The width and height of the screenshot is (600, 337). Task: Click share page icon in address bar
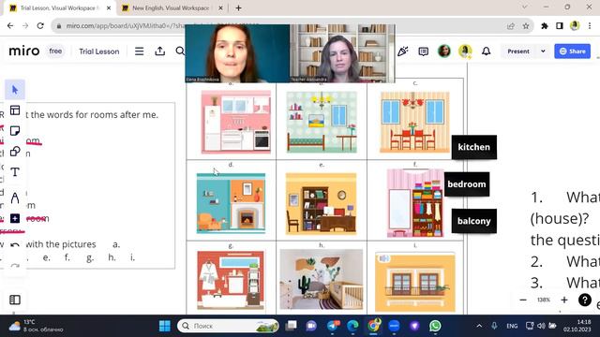tap(510, 26)
